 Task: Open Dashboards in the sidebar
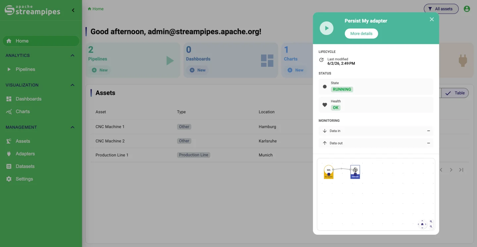(41, 99)
